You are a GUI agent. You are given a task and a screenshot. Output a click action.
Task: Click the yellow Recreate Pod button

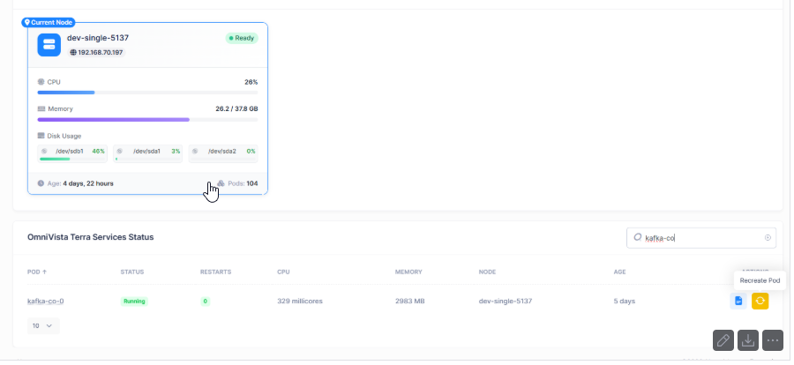[760, 302]
